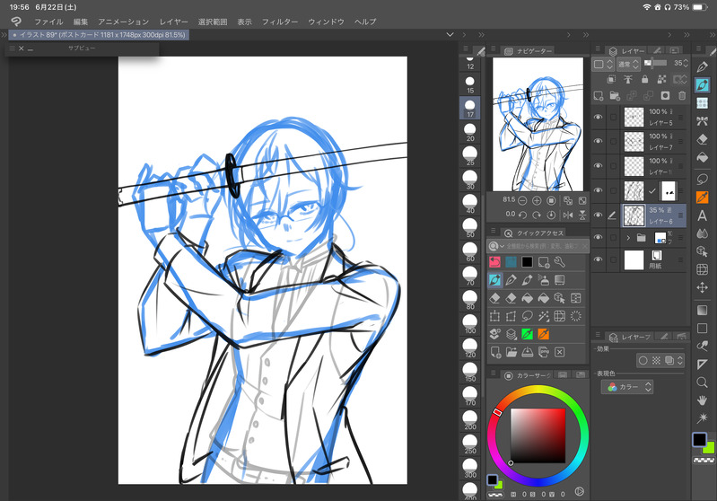This screenshot has height=501, width=717.
Task: Click the Delete layer trash icon
Action: click(x=682, y=95)
